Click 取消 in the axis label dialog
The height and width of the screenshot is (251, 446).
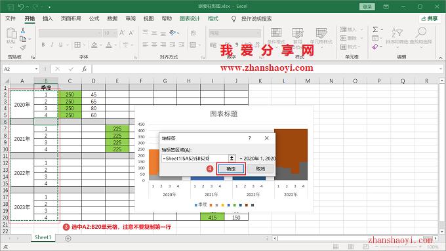[260, 169]
